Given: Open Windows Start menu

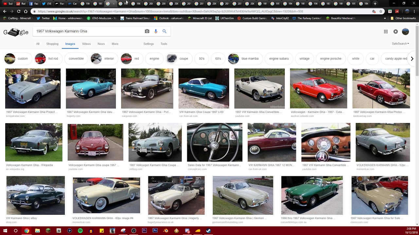Looking at the screenshot, I should click(5, 231).
